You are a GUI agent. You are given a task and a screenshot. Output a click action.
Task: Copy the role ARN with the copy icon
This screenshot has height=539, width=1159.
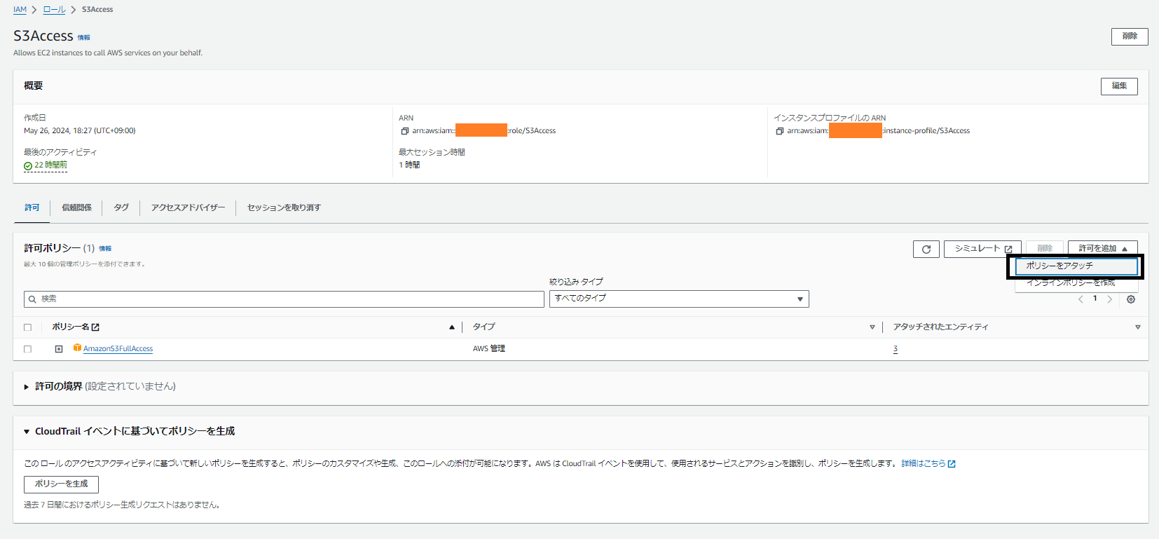404,131
